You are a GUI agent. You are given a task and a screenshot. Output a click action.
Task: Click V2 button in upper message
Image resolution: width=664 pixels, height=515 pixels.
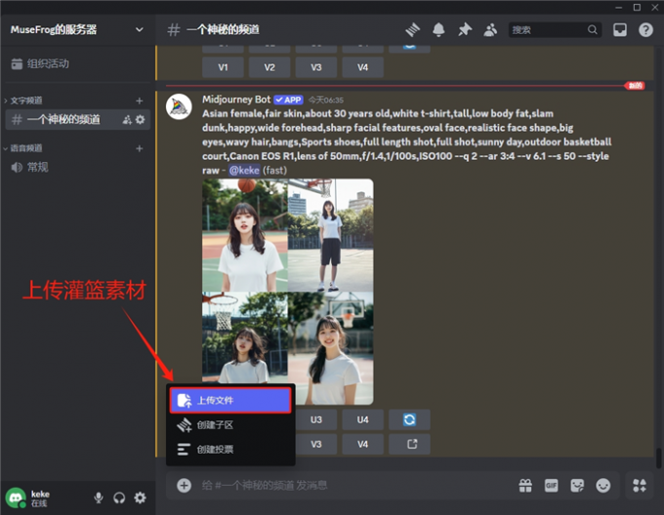270,67
